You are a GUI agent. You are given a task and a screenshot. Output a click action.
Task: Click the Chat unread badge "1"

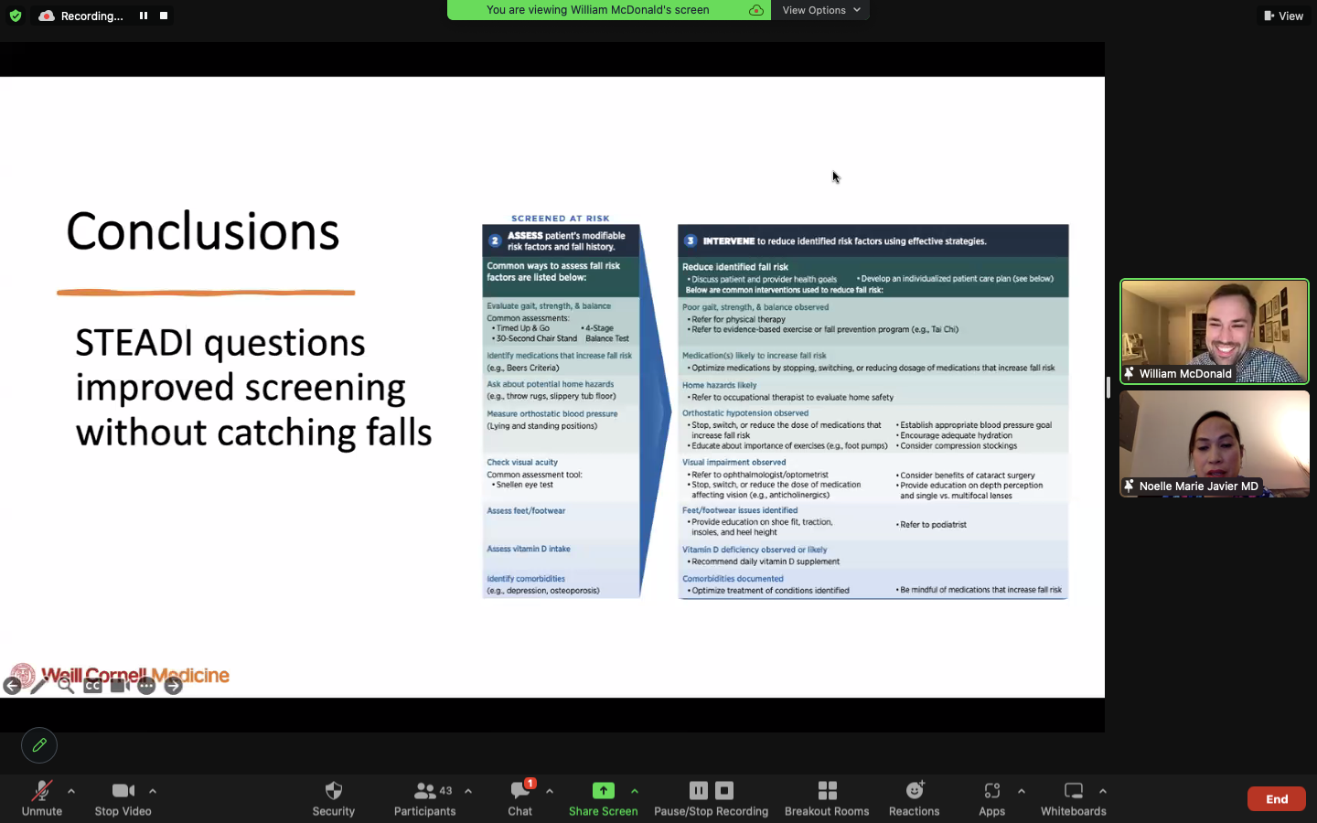tap(530, 784)
